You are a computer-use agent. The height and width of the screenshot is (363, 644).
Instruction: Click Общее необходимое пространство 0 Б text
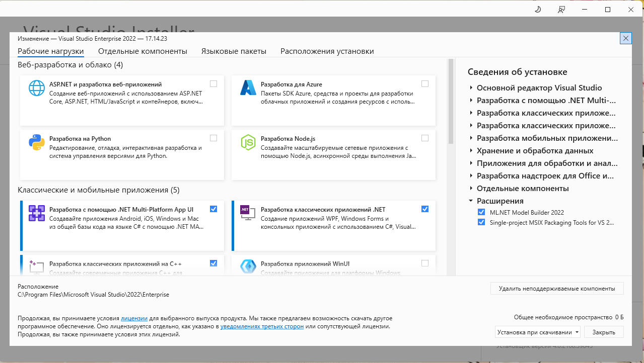click(568, 317)
